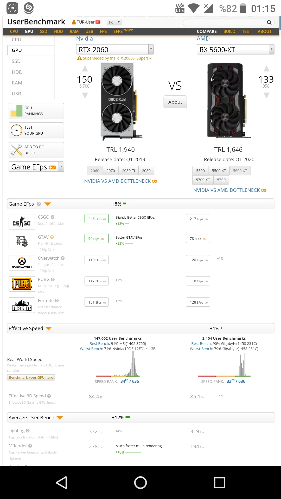The width and height of the screenshot is (281, 499).
Task: Open the Fortnite game logo
Action: (x=22, y=305)
